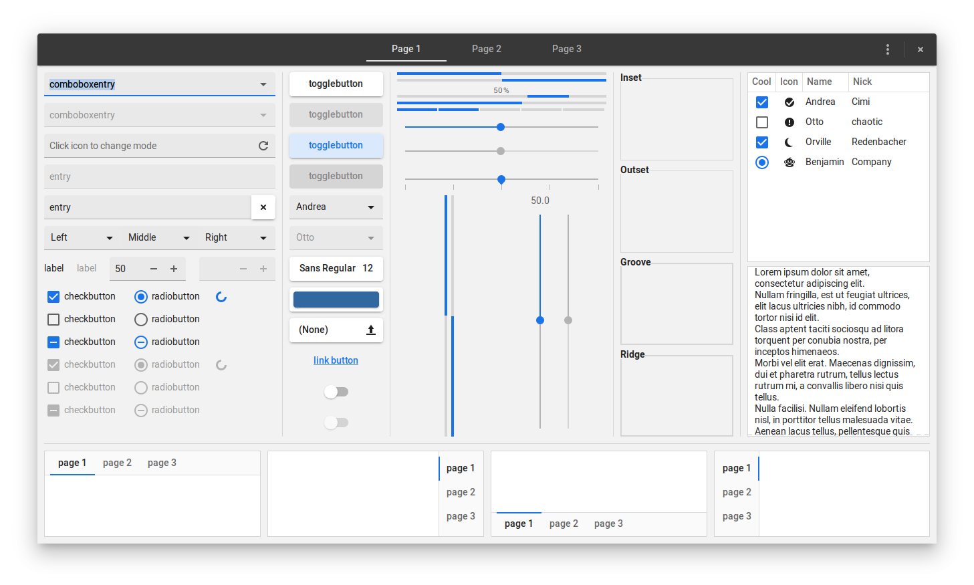
Task: Click the checkmark icon in the Andrea row
Action: tap(789, 102)
